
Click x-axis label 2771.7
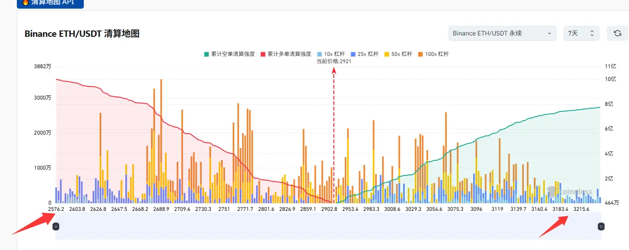(245, 209)
